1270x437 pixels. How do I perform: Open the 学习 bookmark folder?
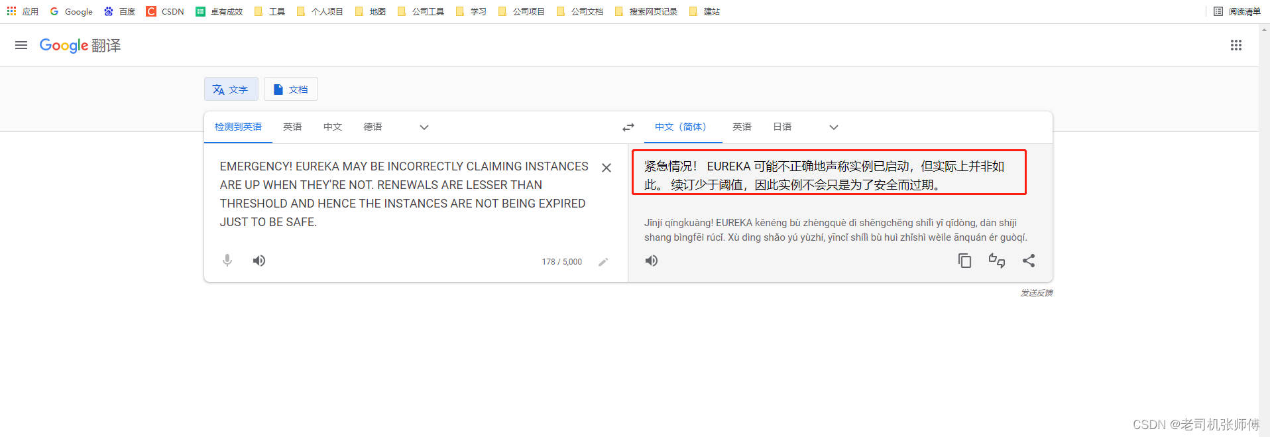pos(471,11)
